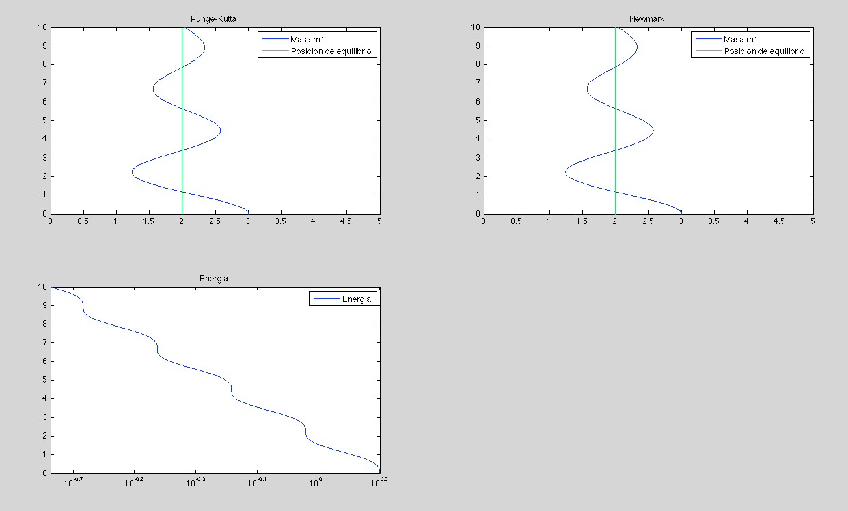The width and height of the screenshot is (848, 511).
Task: Select blue Masa m1 curve in Newmark plot
Action: [x=653, y=130]
